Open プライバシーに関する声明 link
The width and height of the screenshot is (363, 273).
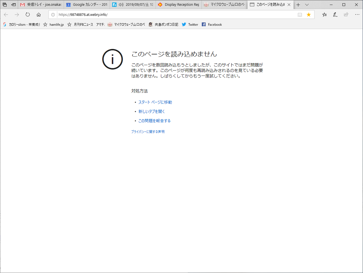[x=148, y=132]
